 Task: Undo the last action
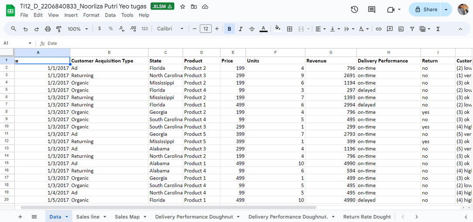25,29
